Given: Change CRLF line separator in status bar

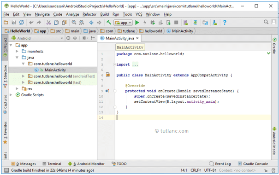Looking at the screenshot, I should click(196, 170).
